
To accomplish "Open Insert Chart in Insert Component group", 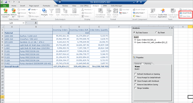I will [x=140, y=10].
